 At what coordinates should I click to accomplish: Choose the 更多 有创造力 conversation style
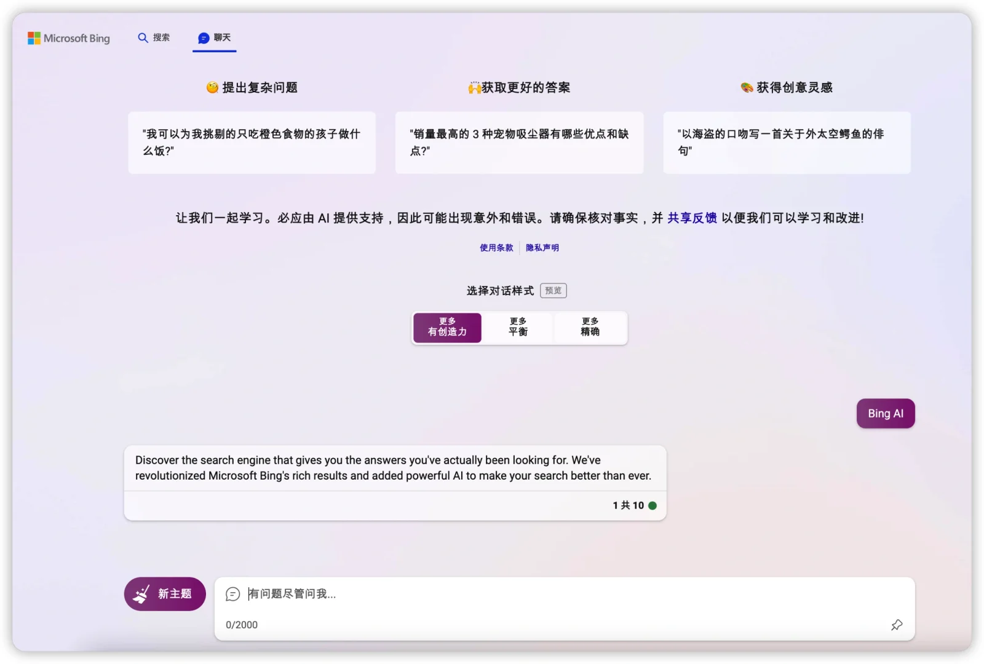(x=447, y=327)
